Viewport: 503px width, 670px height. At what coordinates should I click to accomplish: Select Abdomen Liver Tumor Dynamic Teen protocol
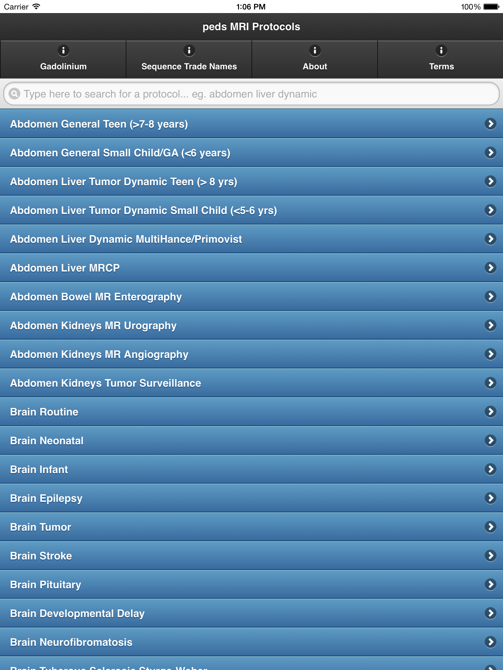click(251, 181)
